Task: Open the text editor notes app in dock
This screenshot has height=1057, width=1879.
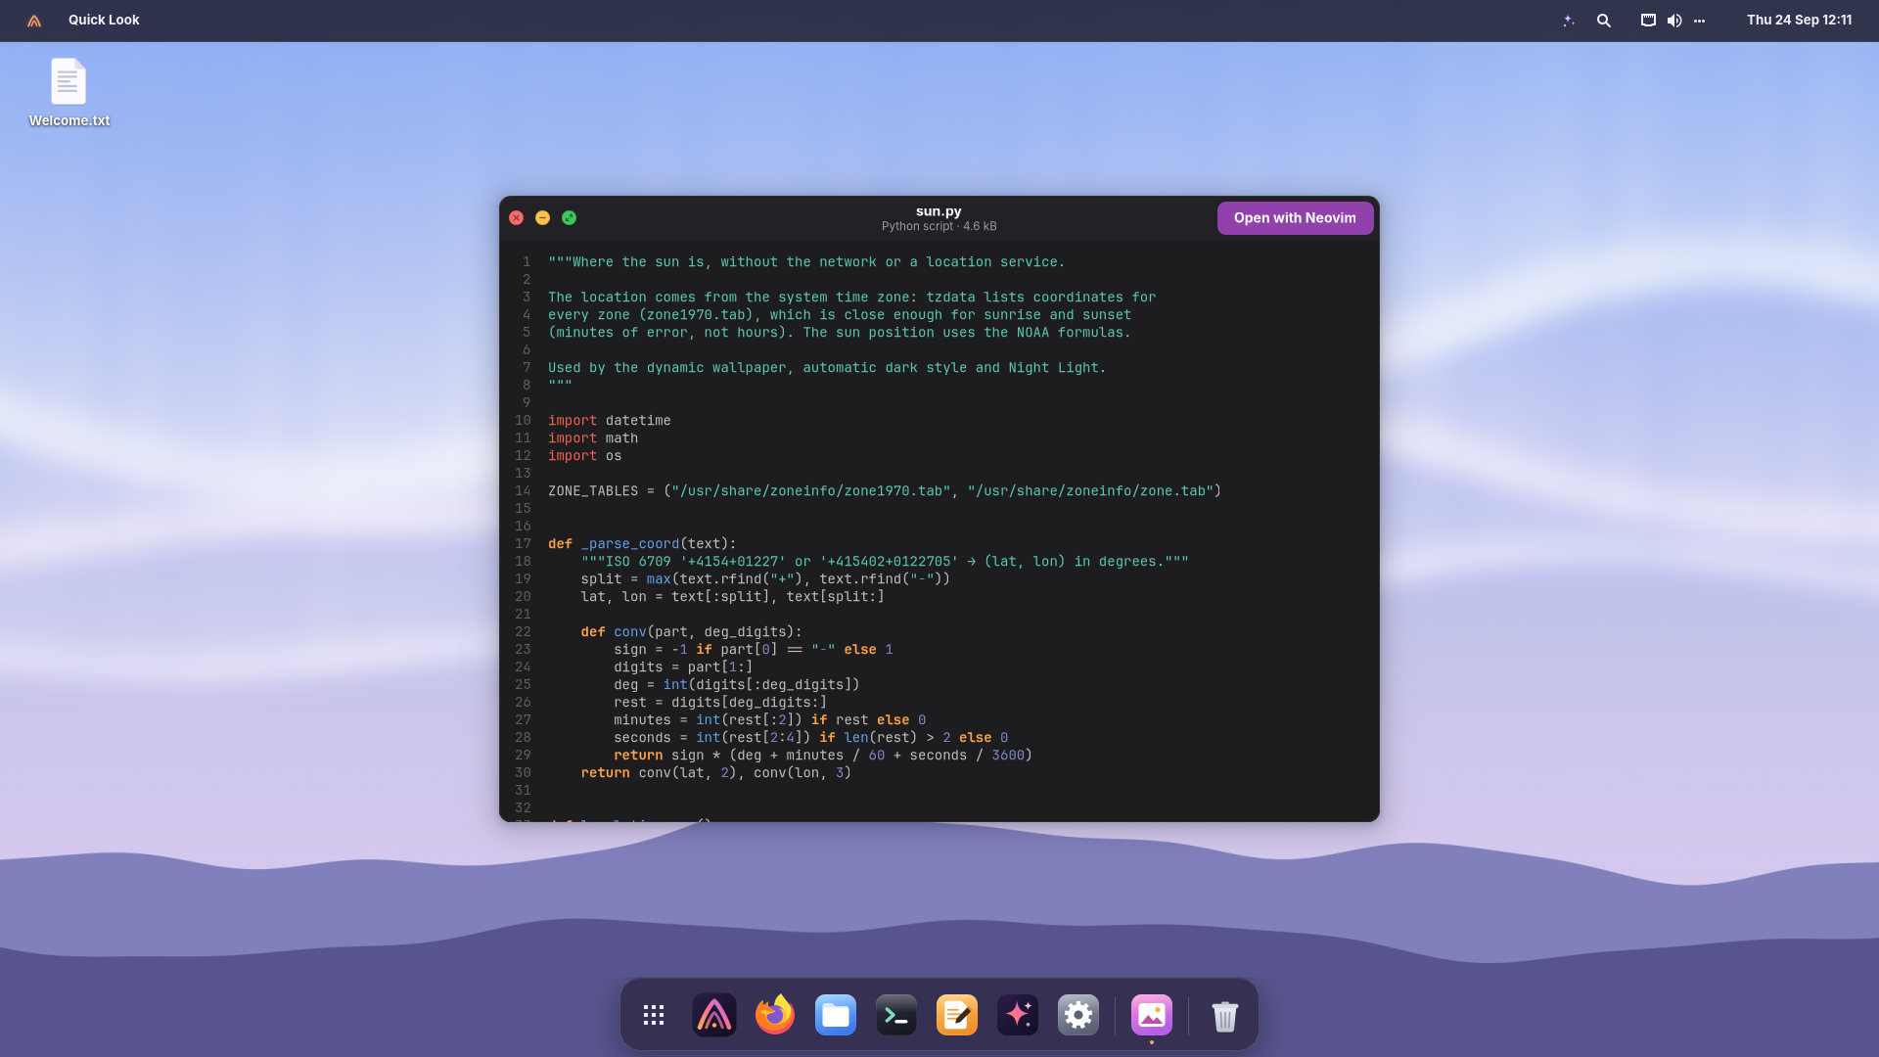Action: pyautogui.click(x=957, y=1015)
